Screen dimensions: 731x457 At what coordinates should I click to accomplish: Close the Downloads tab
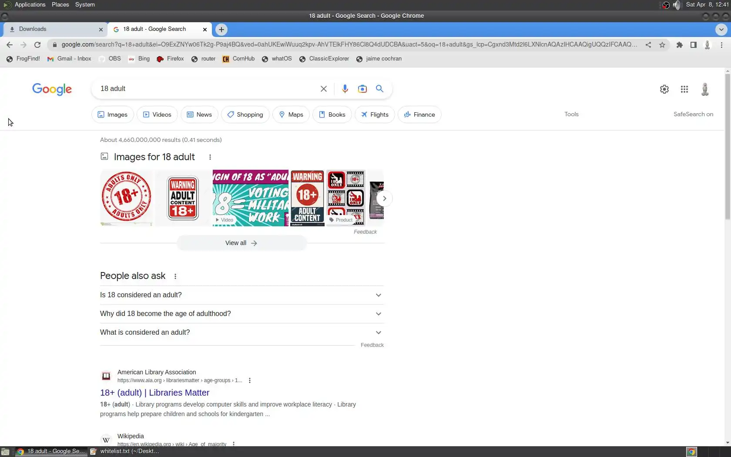(101, 30)
